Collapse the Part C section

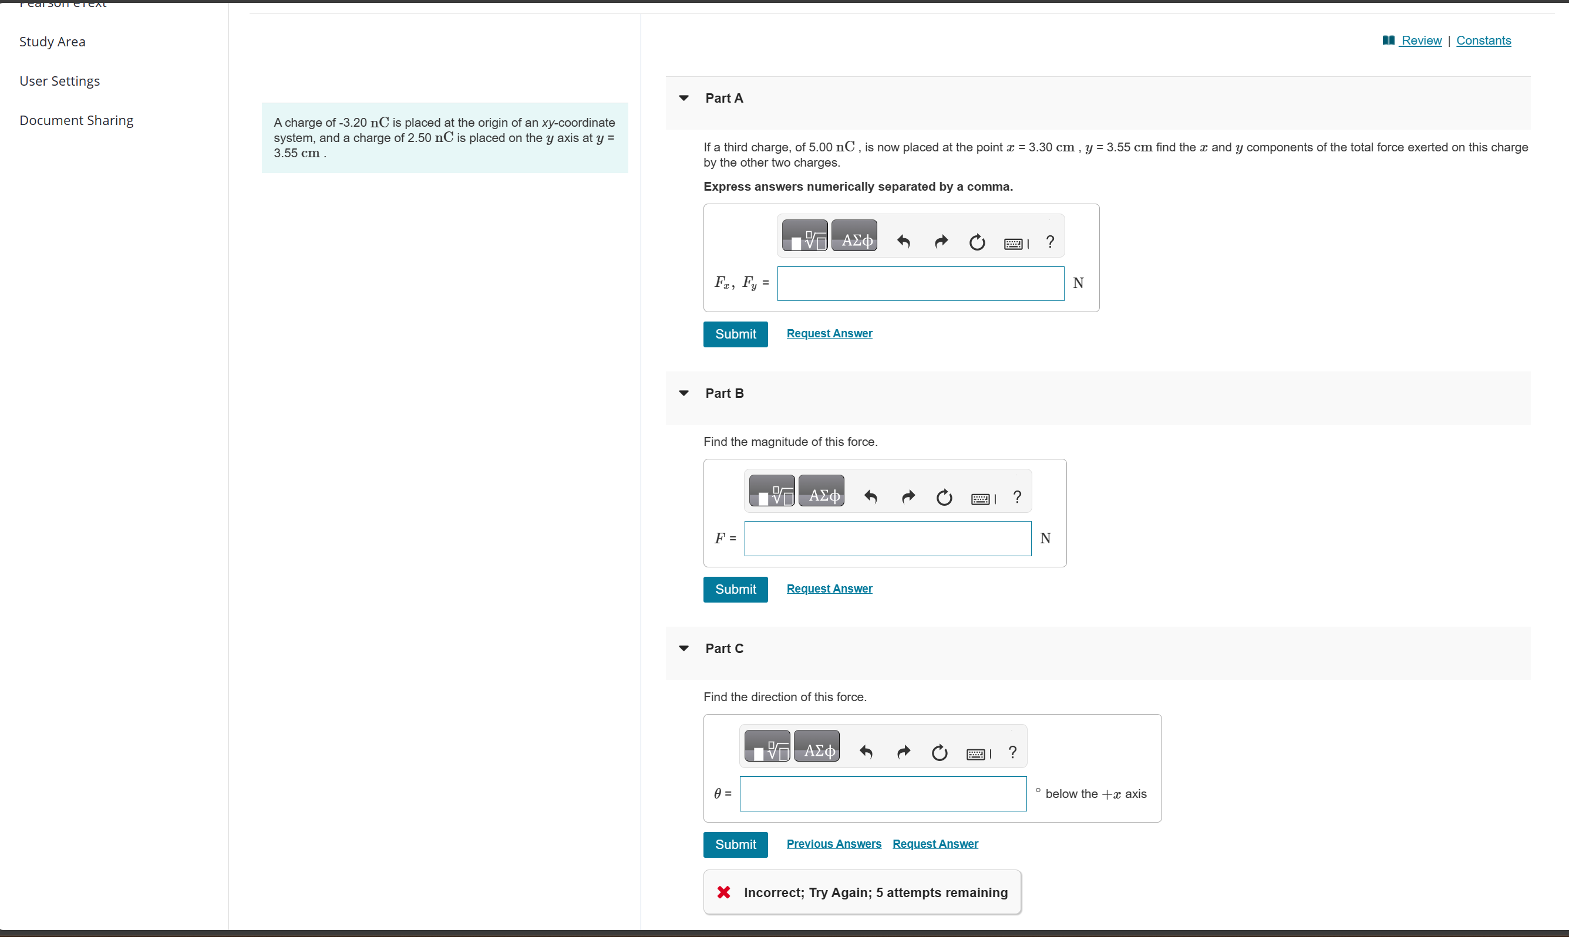point(684,648)
